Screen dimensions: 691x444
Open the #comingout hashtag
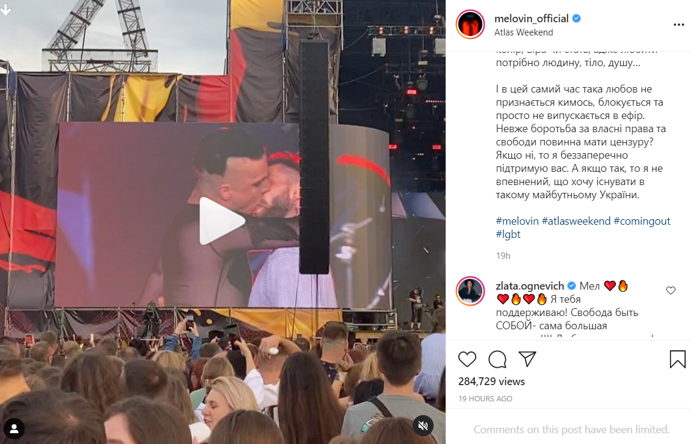point(642,221)
